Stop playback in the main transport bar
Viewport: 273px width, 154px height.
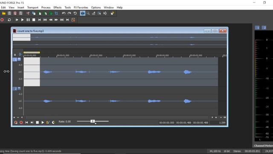(34, 20)
